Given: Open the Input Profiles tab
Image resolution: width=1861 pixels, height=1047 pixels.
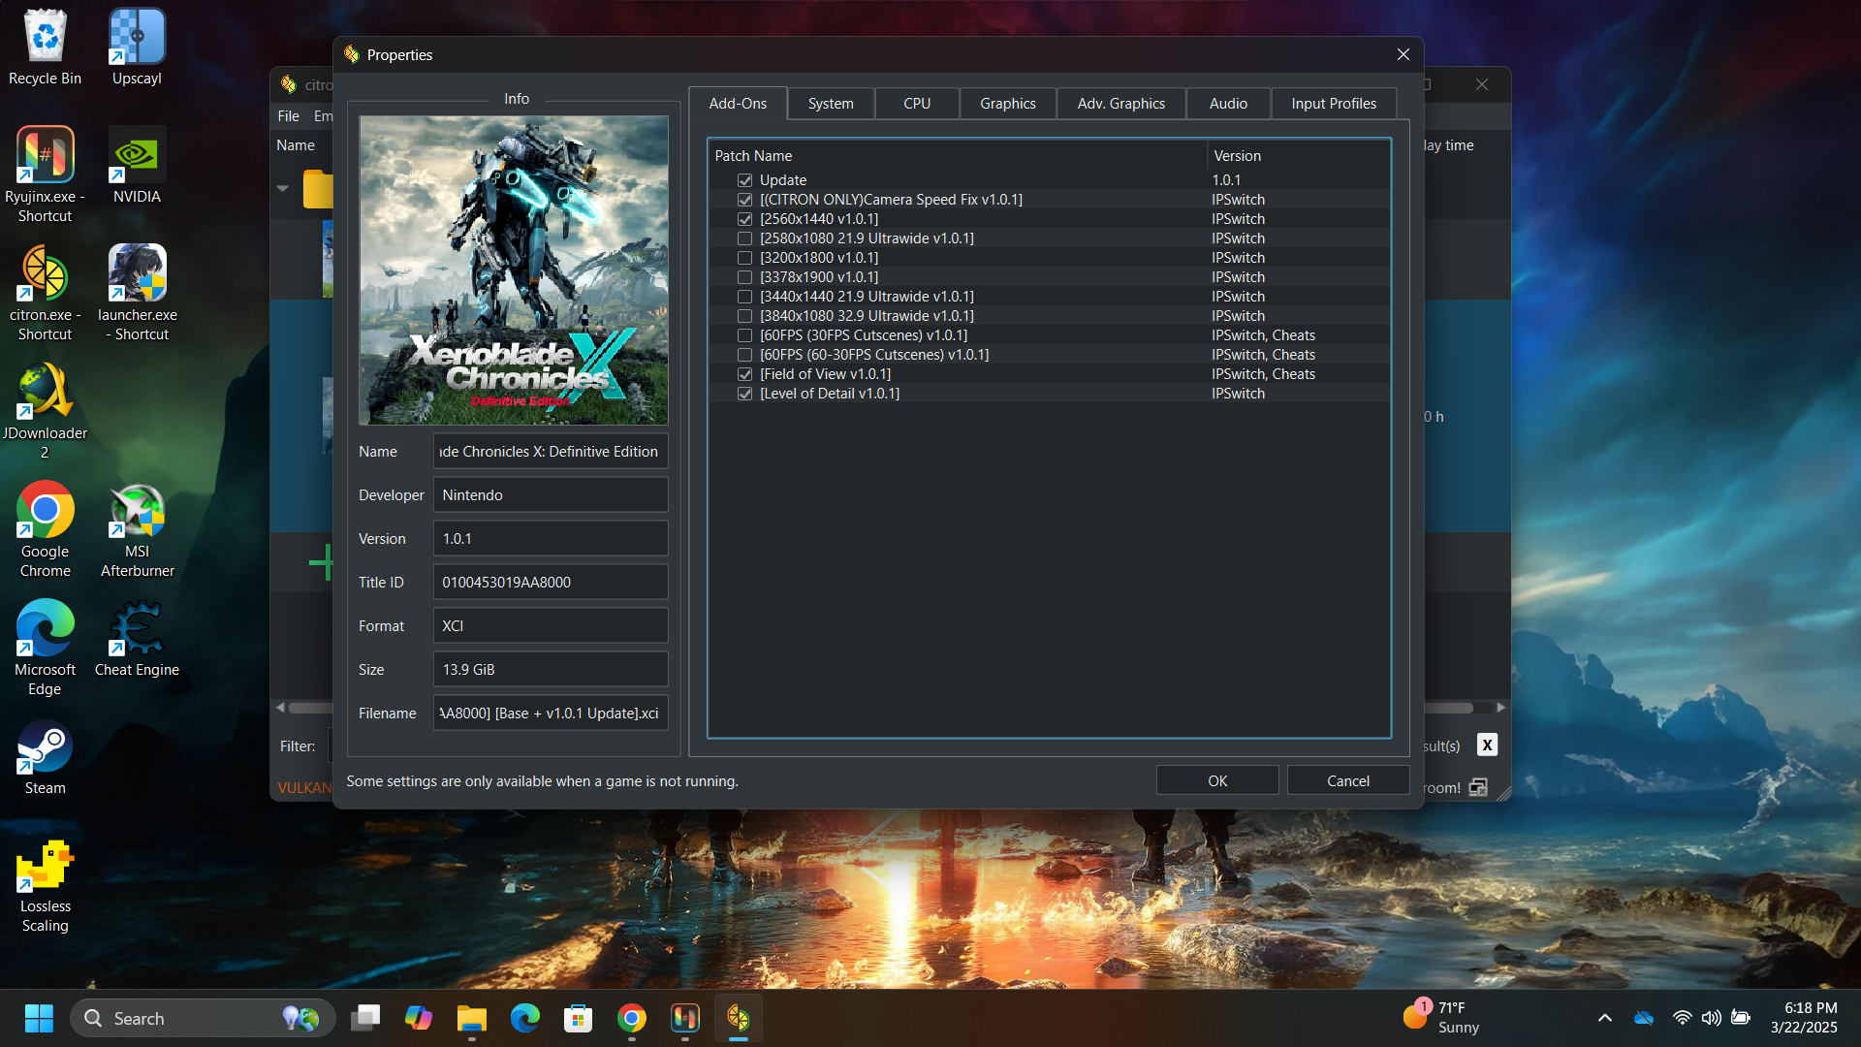Looking at the screenshot, I should [1334, 103].
